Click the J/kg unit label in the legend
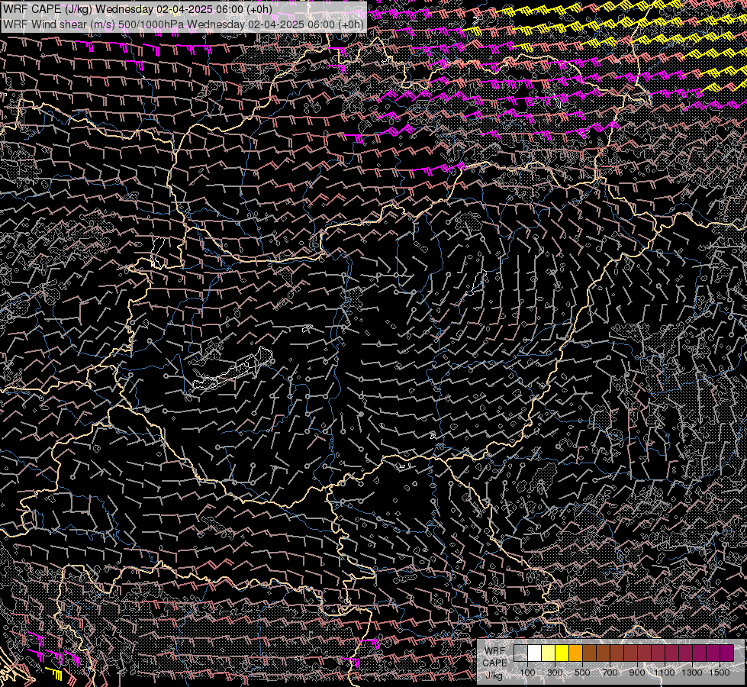Image resolution: width=747 pixels, height=687 pixels. click(x=494, y=675)
